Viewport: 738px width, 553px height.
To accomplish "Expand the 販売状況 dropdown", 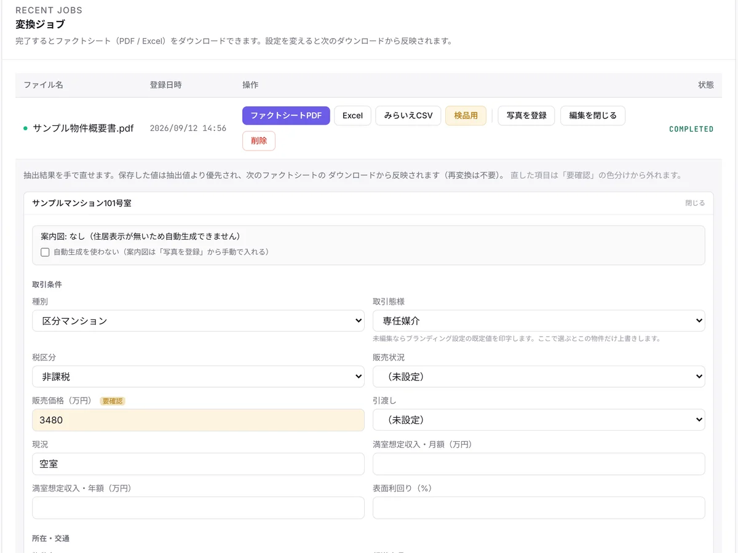I will pyautogui.click(x=539, y=377).
